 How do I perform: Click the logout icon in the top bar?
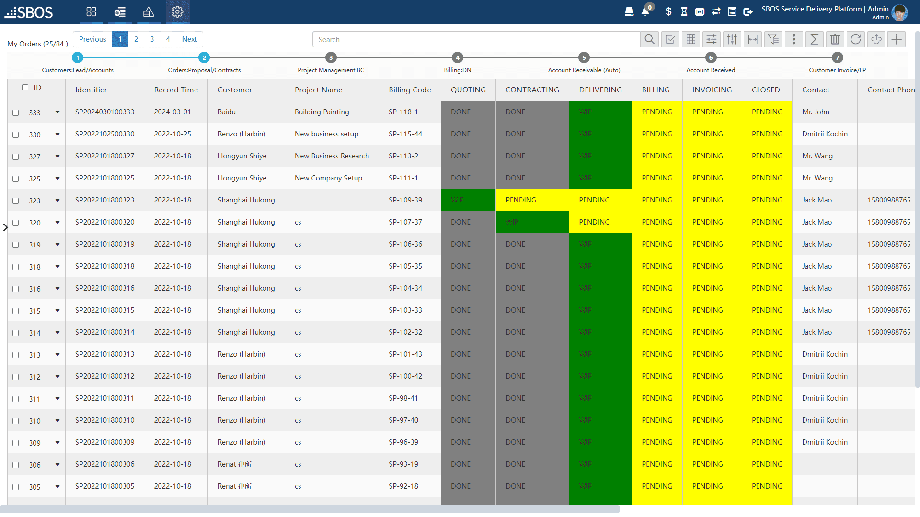[x=748, y=11]
